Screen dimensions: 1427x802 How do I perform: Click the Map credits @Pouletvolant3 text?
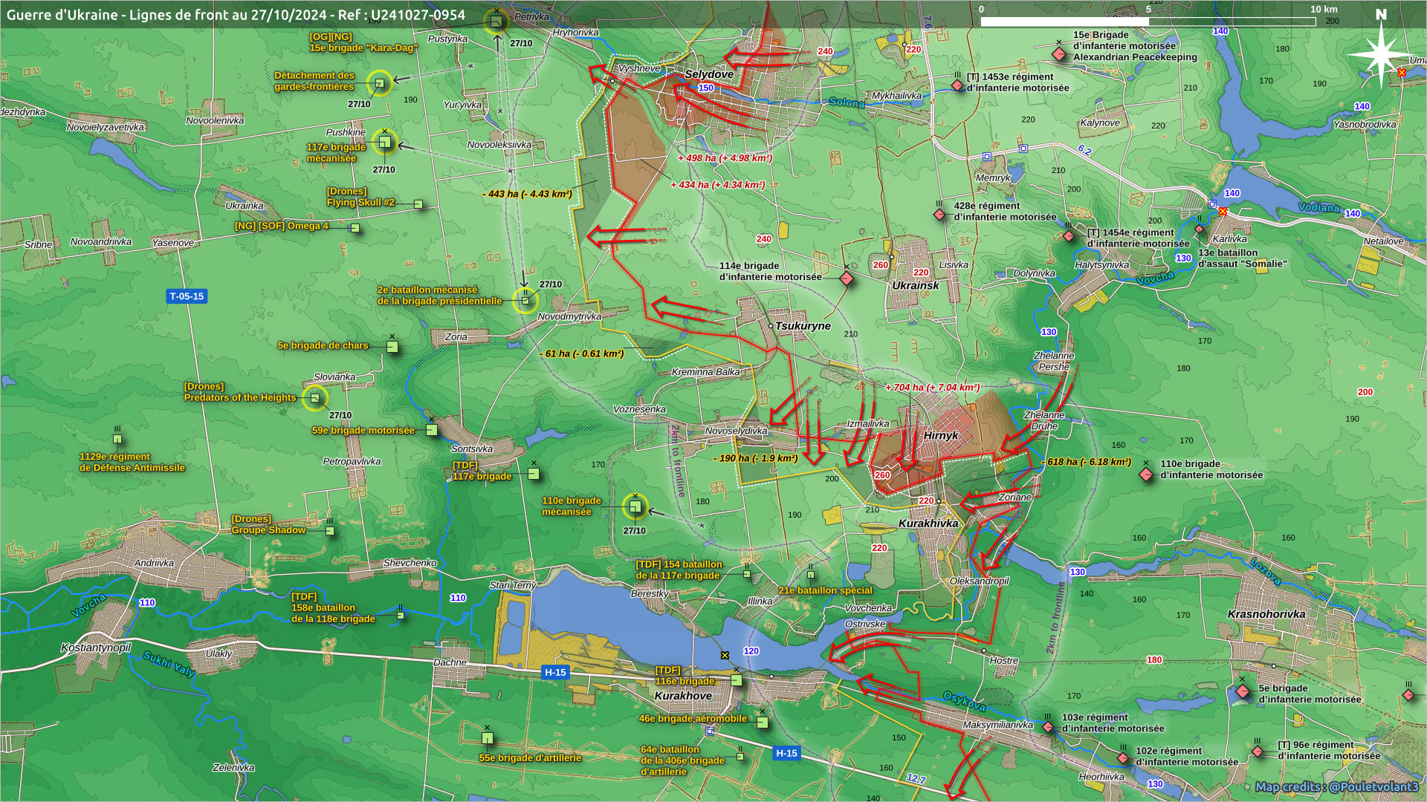1336,786
